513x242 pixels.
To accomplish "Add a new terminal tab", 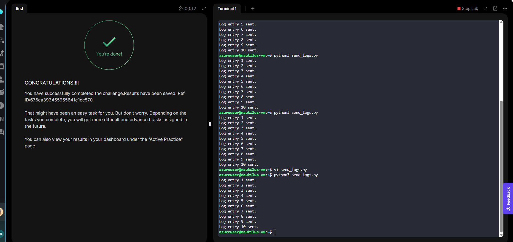I will 253,8.
